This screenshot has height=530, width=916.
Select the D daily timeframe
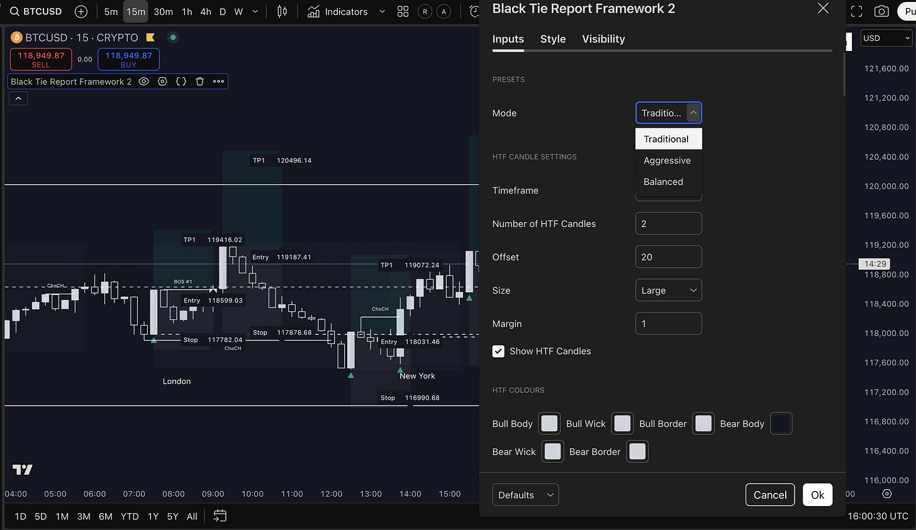(223, 11)
